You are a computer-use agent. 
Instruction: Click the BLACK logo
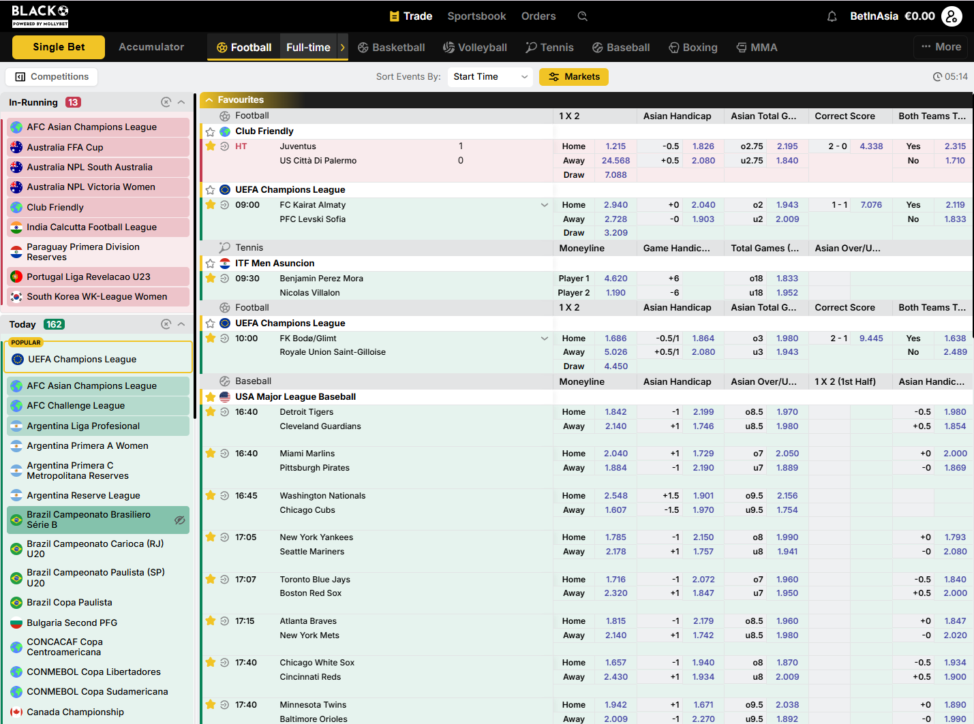(40, 15)
